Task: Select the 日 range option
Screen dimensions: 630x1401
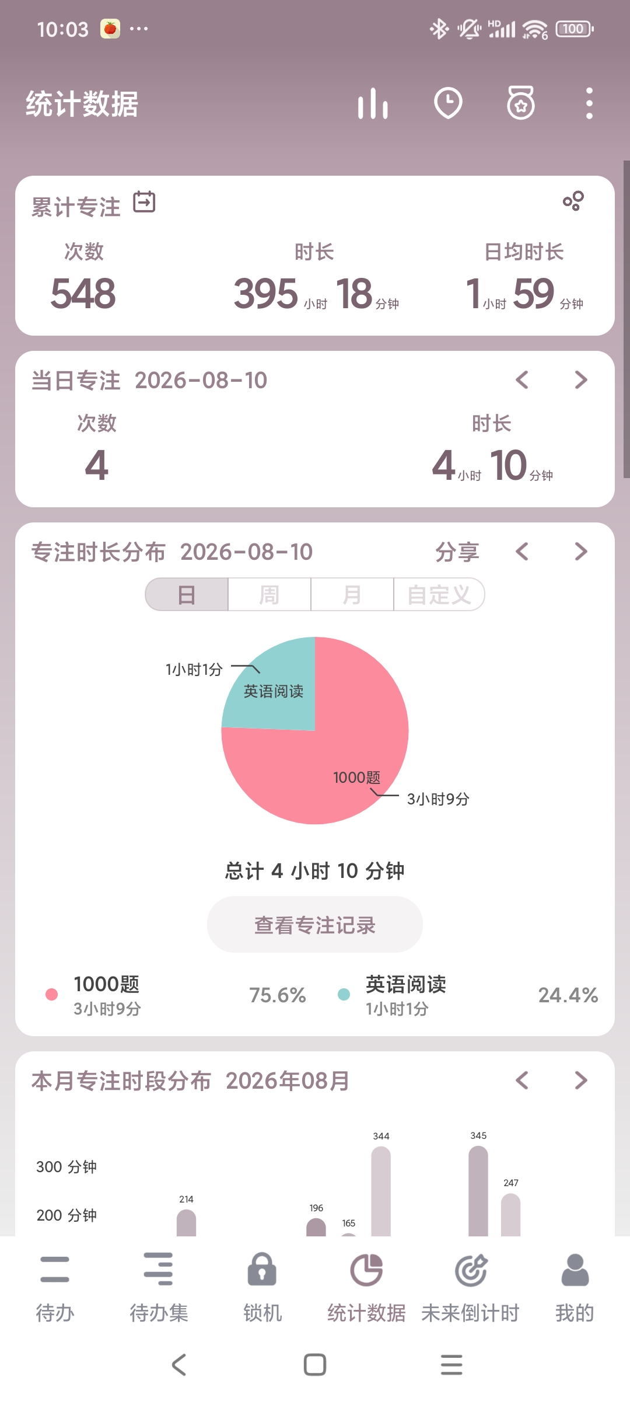Action: [187, 595]
